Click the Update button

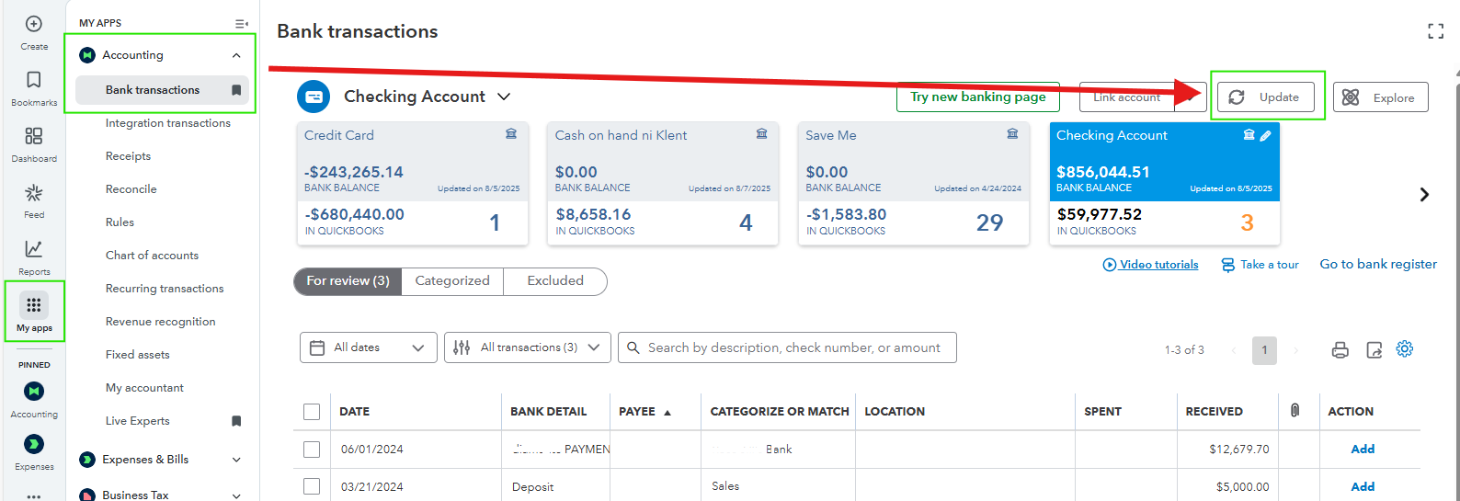(x=1266, y=97)
